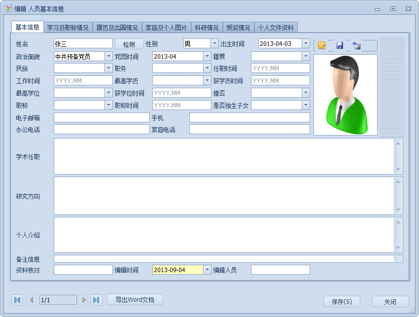Click the 检测 button
Viewport: 419px width, 317px height.
[129, 44]
